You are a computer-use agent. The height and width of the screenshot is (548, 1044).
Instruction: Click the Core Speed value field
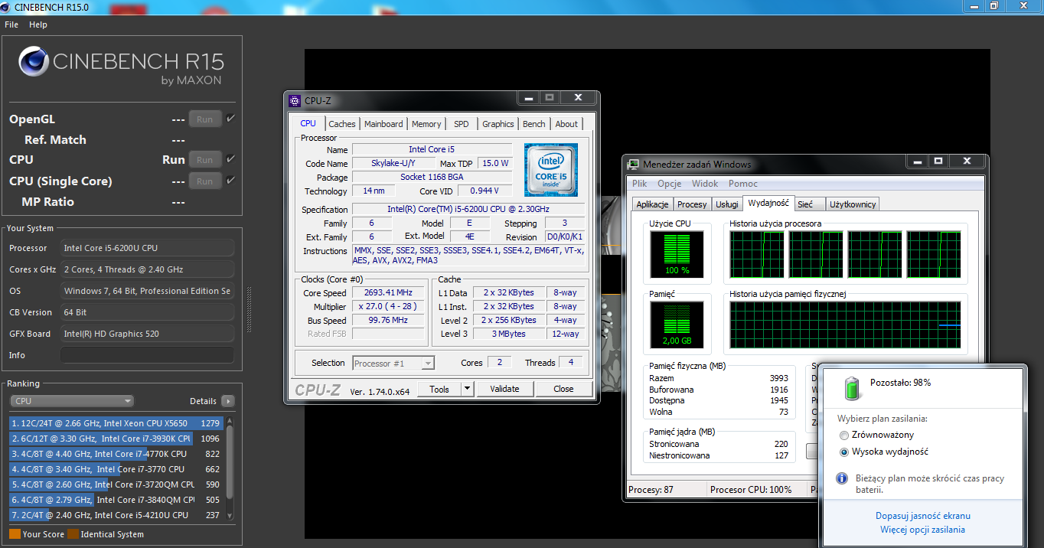(388, 293)
